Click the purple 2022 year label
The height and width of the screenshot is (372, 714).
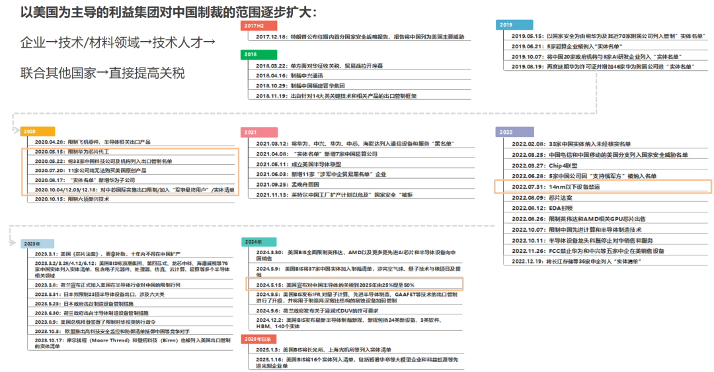click(x=514, y=132)
